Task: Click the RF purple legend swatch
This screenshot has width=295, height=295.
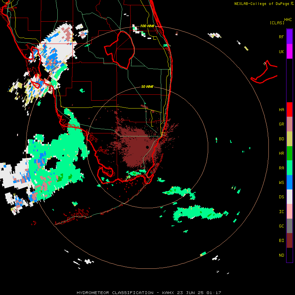Action: pos(289,37)
